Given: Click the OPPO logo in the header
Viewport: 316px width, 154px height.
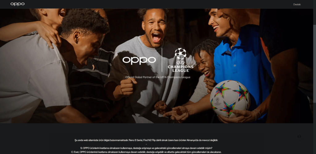Looking at the screenshot, I should click(18, 4).
